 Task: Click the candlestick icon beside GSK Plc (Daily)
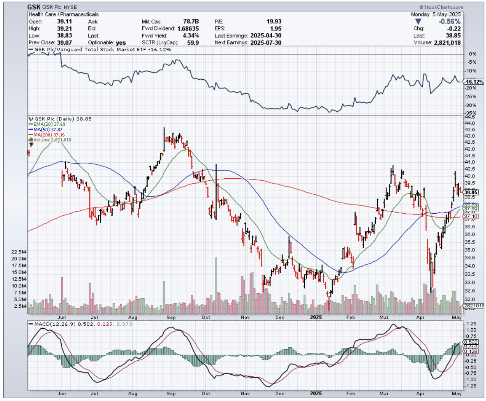point(30,118)
